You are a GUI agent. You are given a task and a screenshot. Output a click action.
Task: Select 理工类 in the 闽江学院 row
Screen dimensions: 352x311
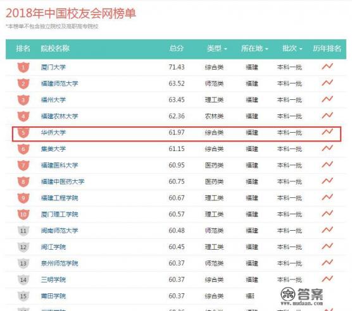click(x=214, y=247)
